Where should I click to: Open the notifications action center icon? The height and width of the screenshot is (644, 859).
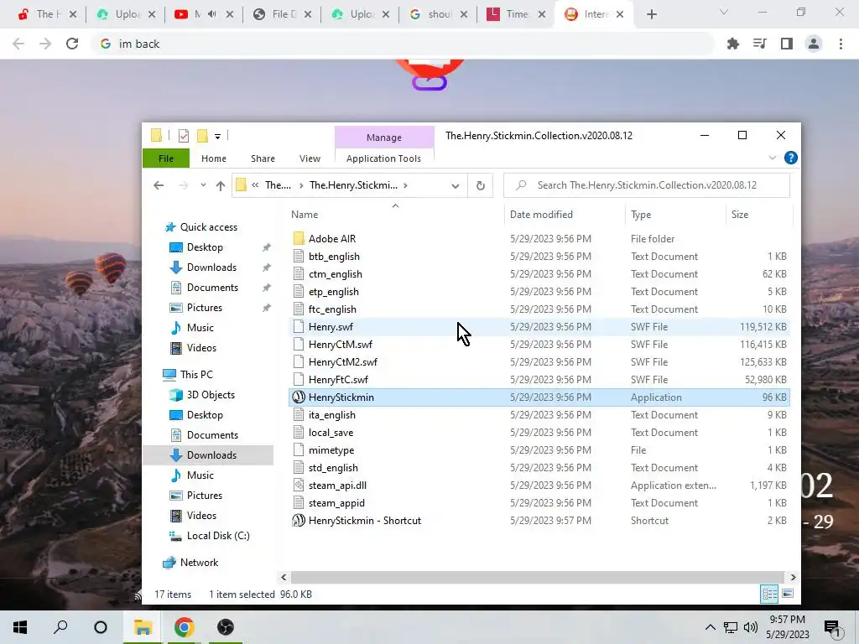click(833, 629)
